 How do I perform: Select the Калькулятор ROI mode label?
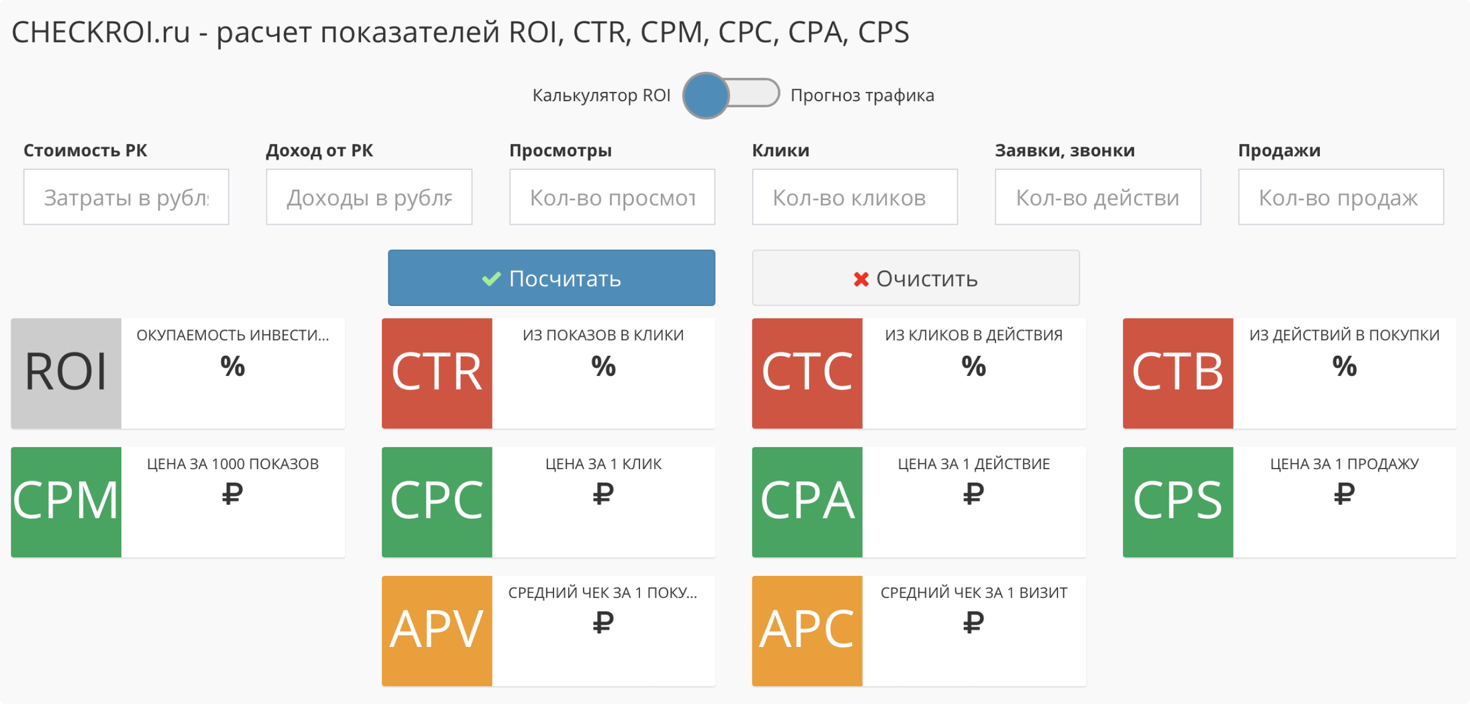pyautogui.click(x=601, y=95)
